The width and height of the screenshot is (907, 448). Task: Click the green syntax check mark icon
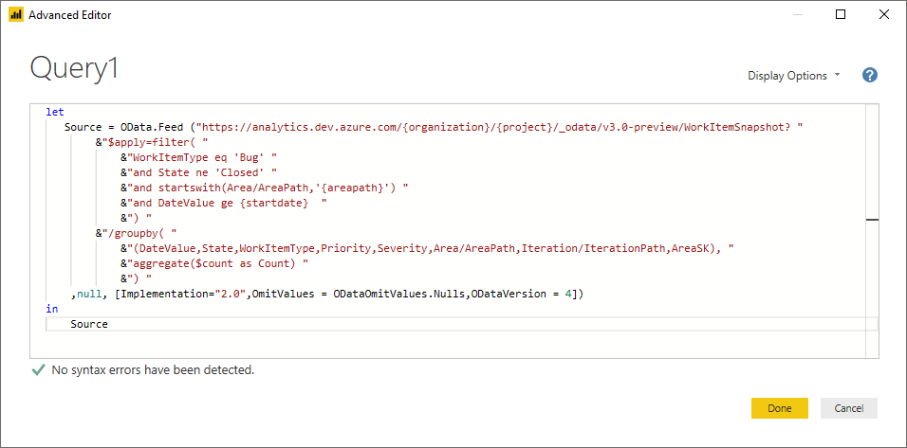pyautogui.click(x=38, y=370)
